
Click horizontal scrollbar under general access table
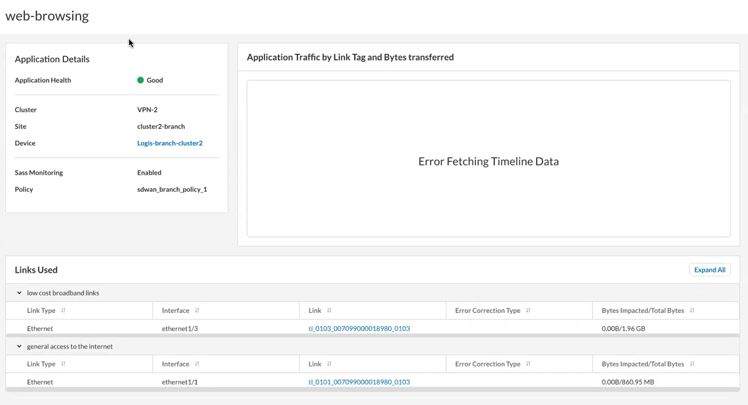coord(373,390)
